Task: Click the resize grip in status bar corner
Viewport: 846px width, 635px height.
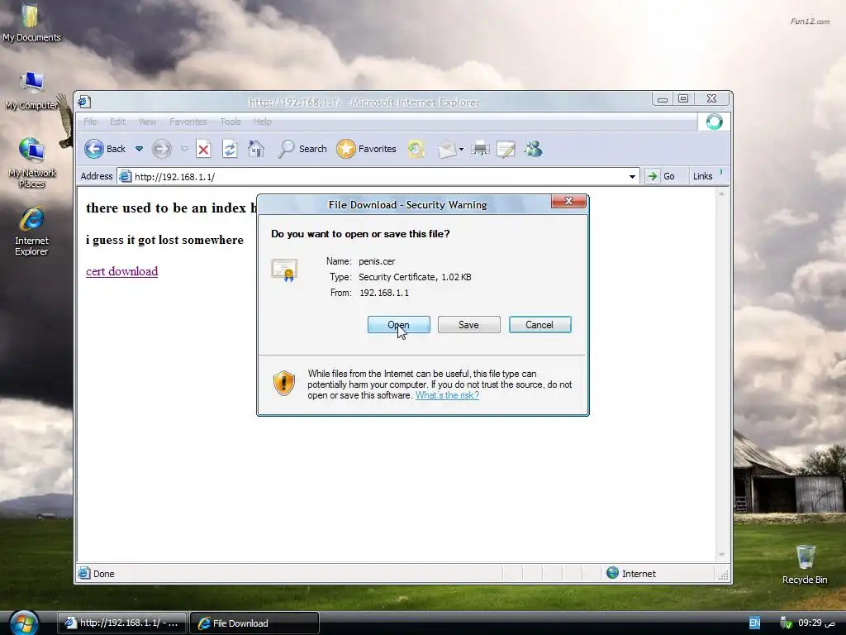Action: point(724,575)
